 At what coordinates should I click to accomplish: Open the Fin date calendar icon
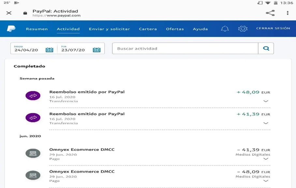tap(96, 50)
